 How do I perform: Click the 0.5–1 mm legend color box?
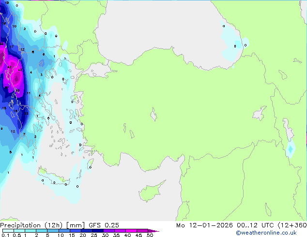tap(19, 231)
